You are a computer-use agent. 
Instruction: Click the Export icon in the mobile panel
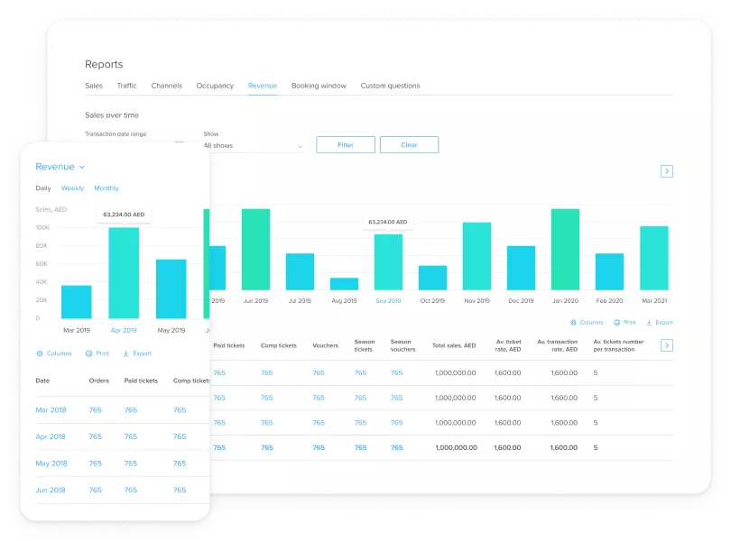click(x=126, y=353)
